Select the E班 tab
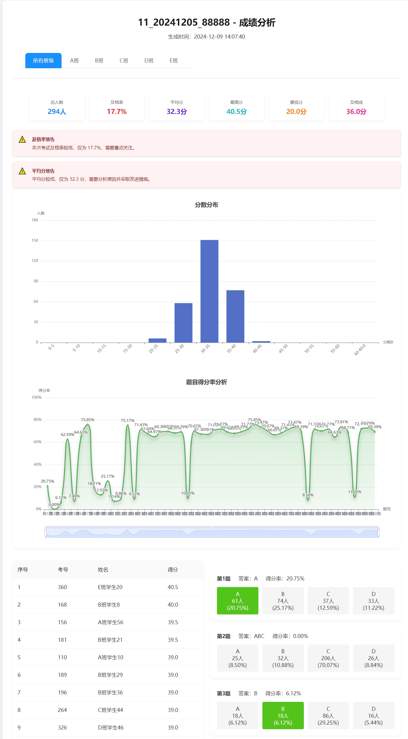Viewport: 408px width, 739px height. tap(174, 60)
